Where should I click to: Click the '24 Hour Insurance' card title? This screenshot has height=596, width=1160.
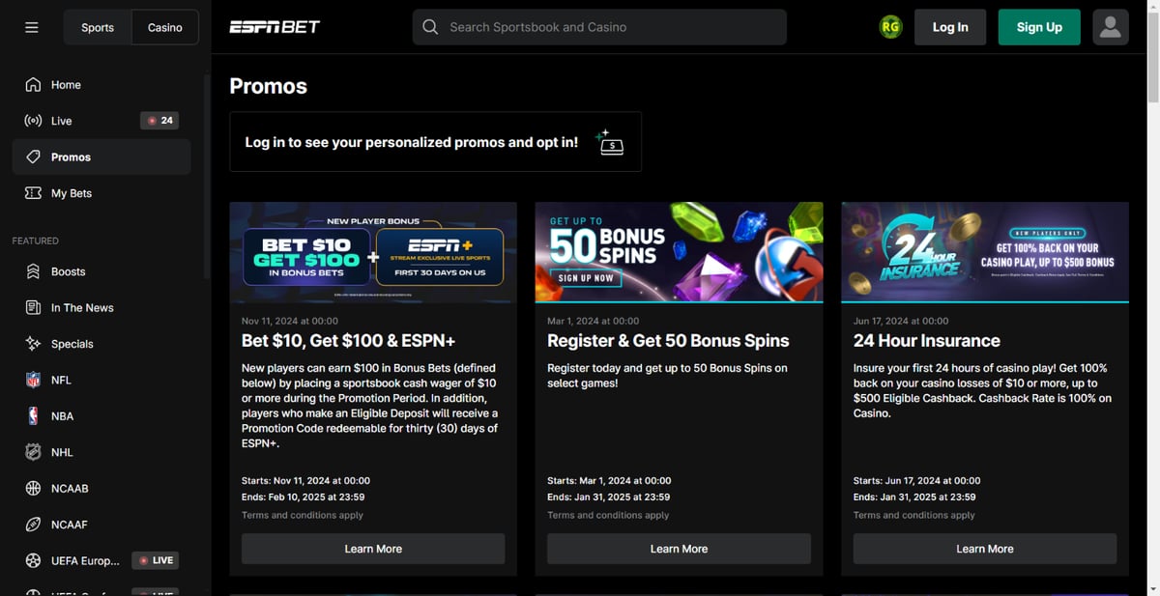[927, 341]
